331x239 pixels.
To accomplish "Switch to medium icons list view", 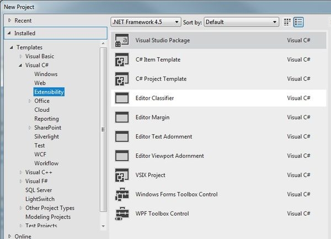I will pos(298,22).
